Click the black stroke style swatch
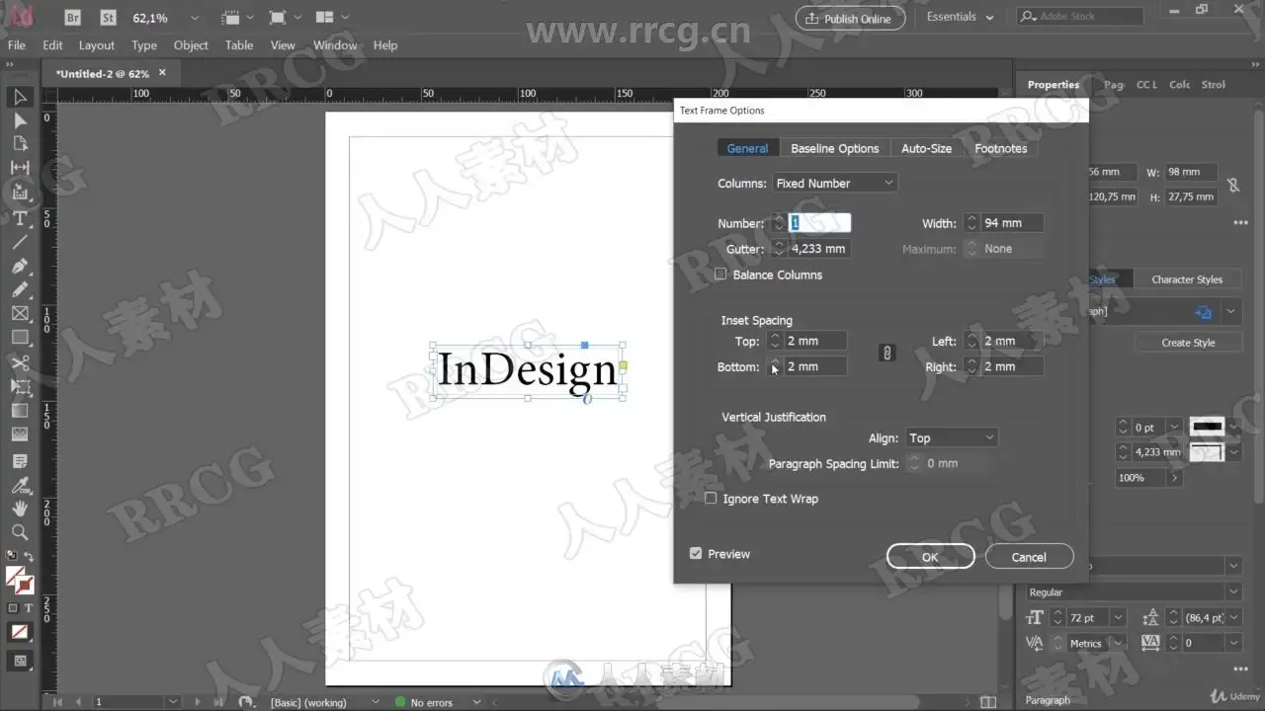The image size is (1265, 711). coord(1207,427)
